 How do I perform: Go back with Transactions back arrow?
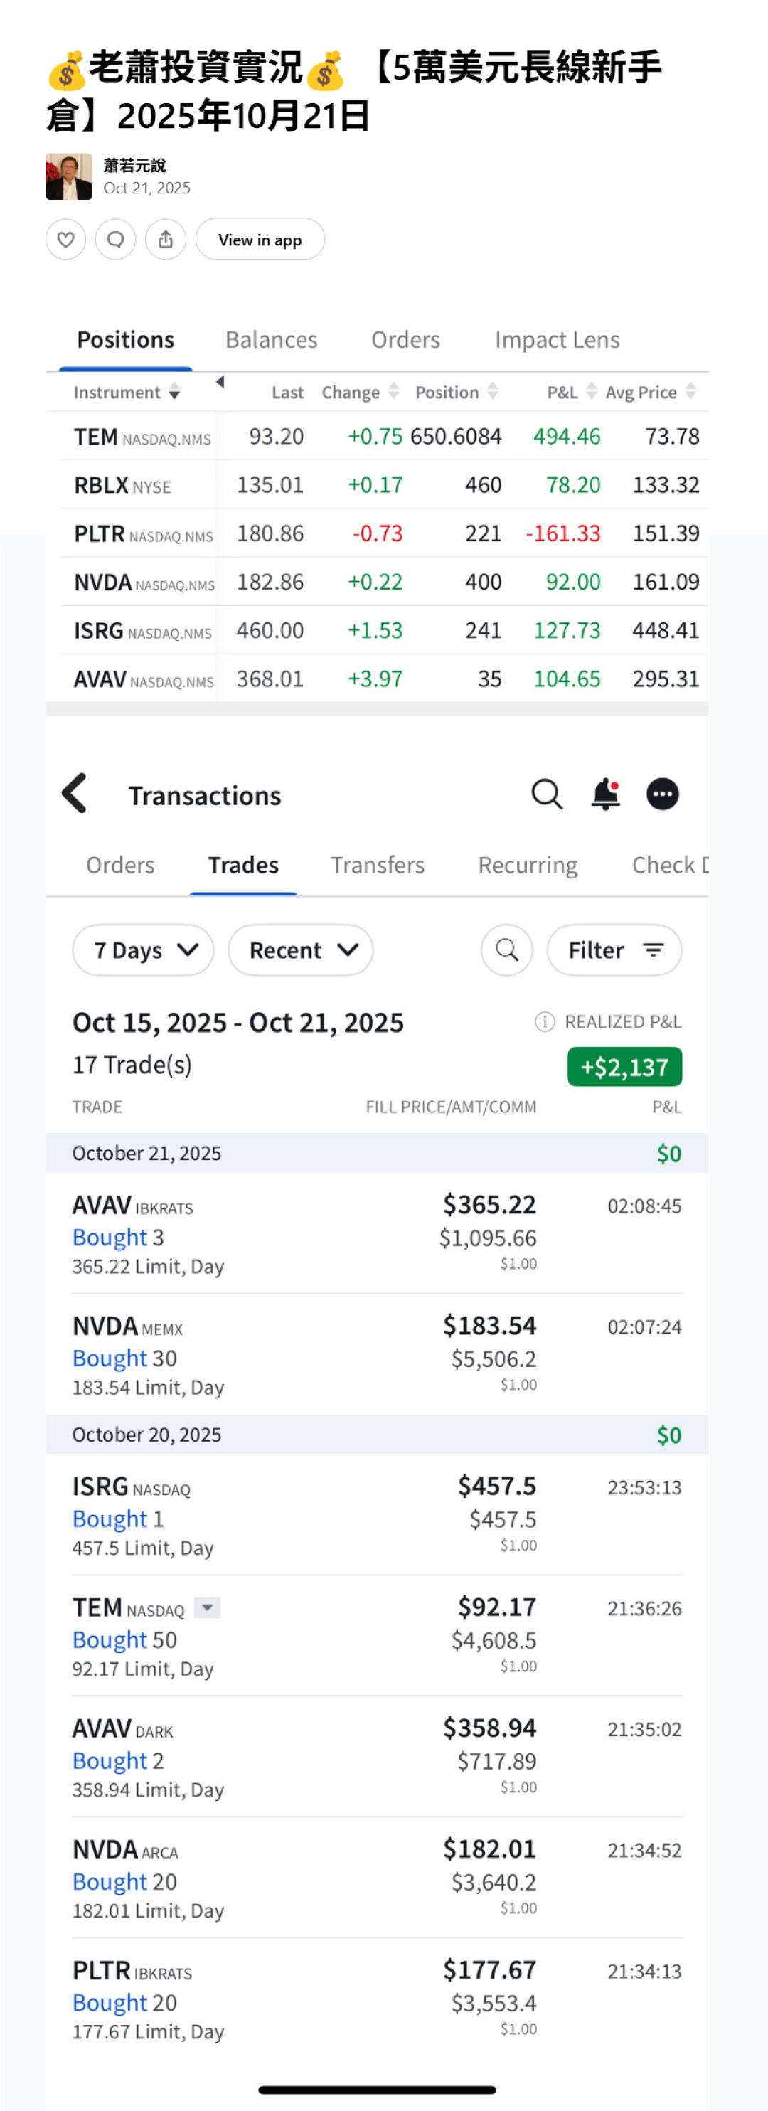(x=75, y=793)
